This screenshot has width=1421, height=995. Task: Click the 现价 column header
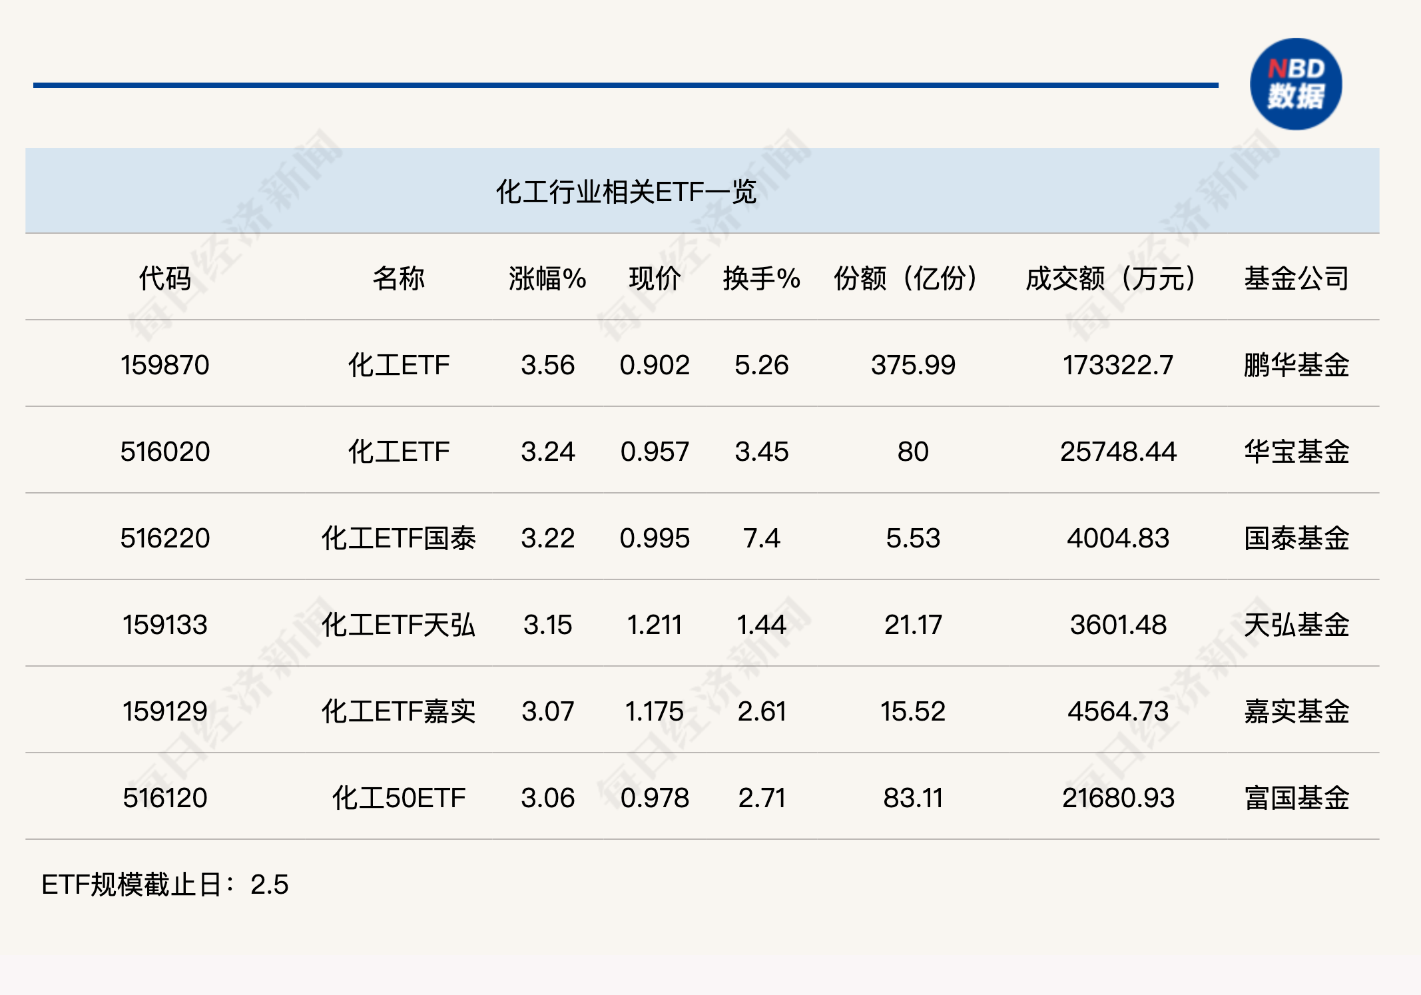click(x=654, y=278)
